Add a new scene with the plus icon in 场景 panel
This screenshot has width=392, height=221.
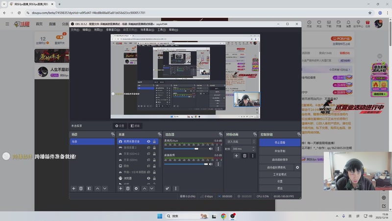(73, 189)
